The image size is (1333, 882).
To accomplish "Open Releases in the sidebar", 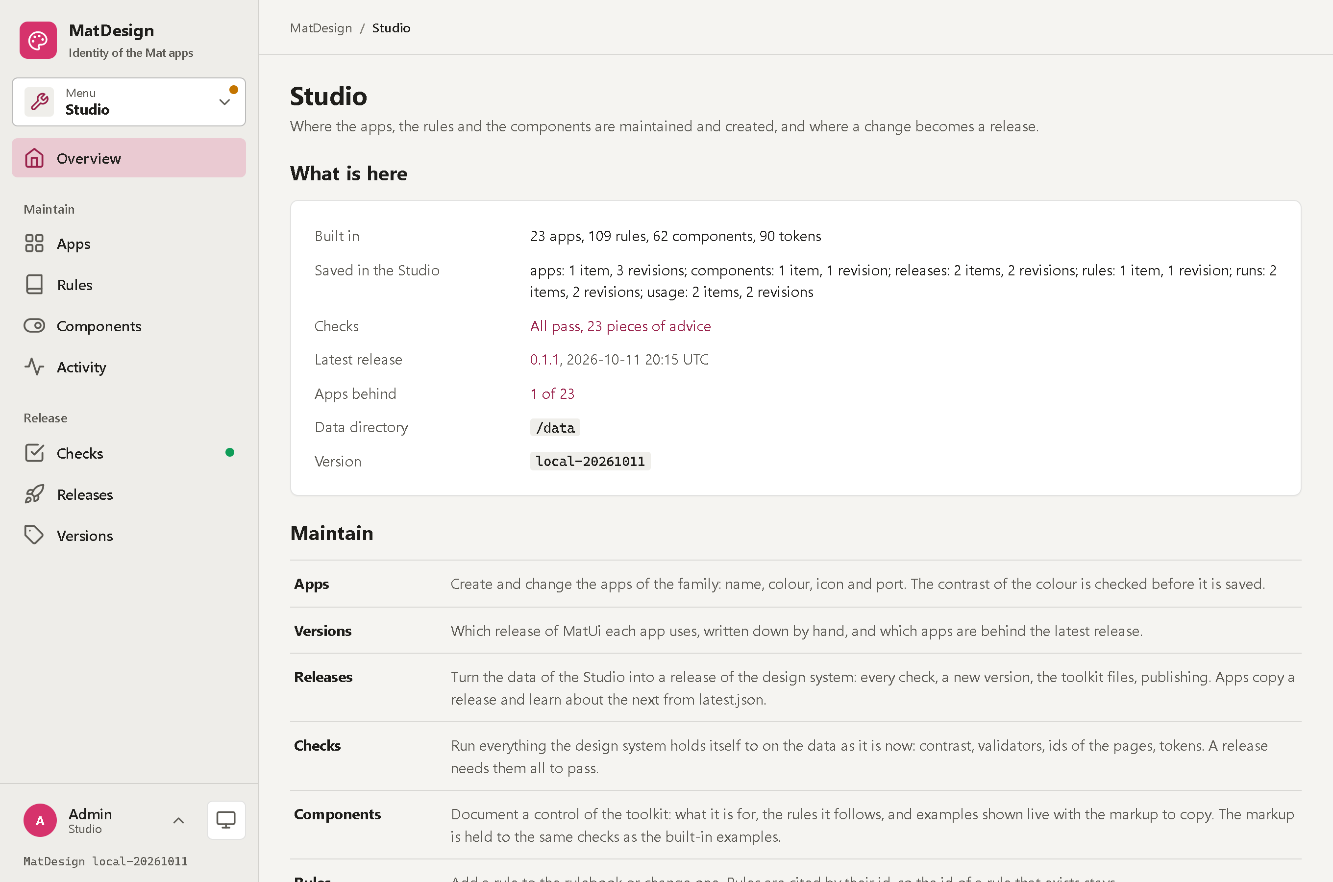I will pyautogui.click(x=129, y=494).
